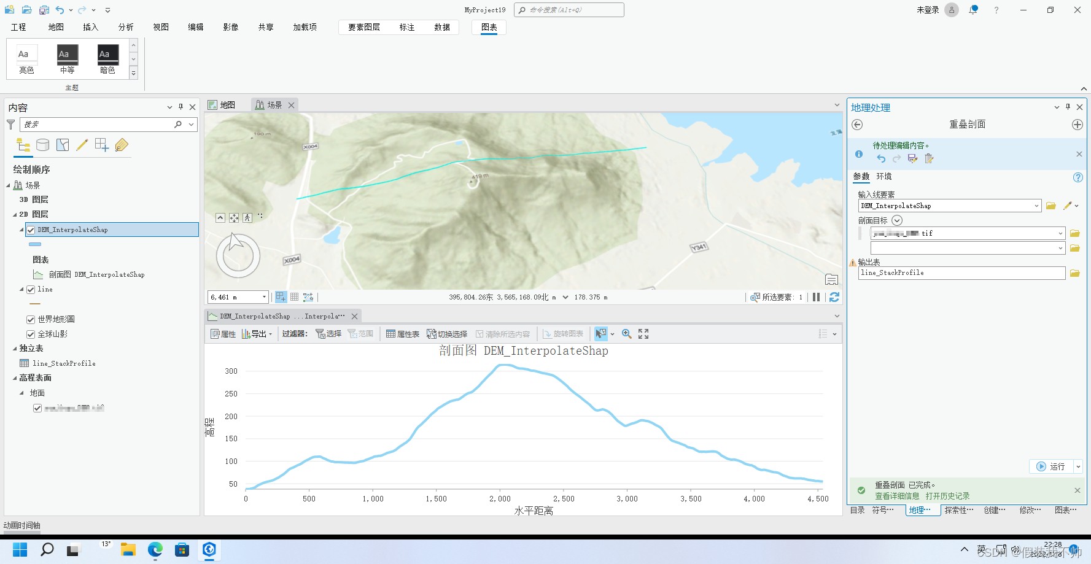1091x564 pixels.
Task: Hide the 全球山影 layer
Action: tap(30, 334)
